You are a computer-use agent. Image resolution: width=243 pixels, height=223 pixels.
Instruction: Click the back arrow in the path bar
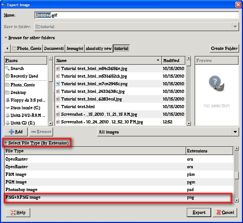point(7,49)
